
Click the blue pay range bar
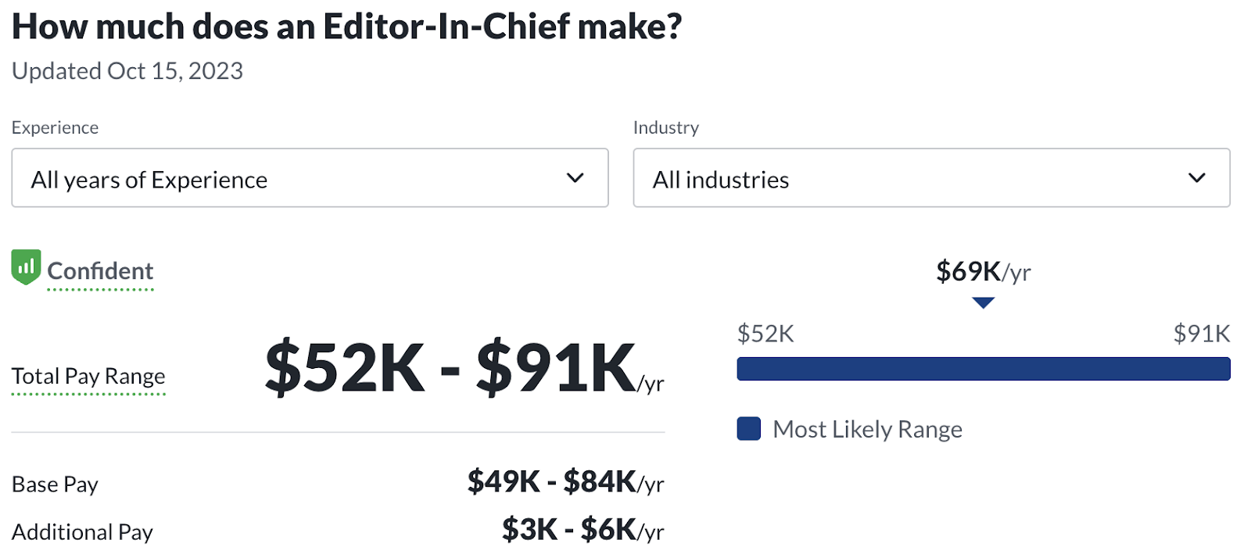click(x=983, y=369)
